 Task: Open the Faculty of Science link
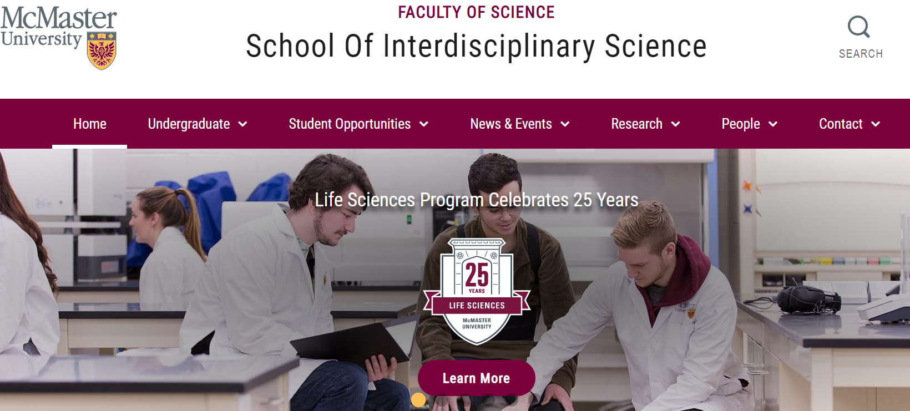pos(476,12)
